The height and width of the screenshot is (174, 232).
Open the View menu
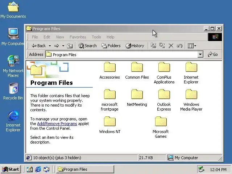(x=60, y=37)
